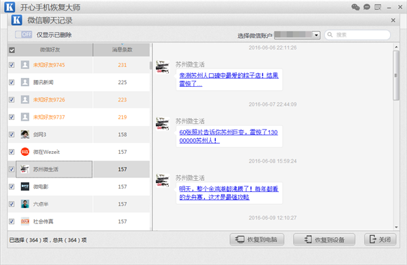Screen dimensions: 407x265
Task: Click the 微信好友 column header
Action: pyautogui.click(x=50, y=49)
